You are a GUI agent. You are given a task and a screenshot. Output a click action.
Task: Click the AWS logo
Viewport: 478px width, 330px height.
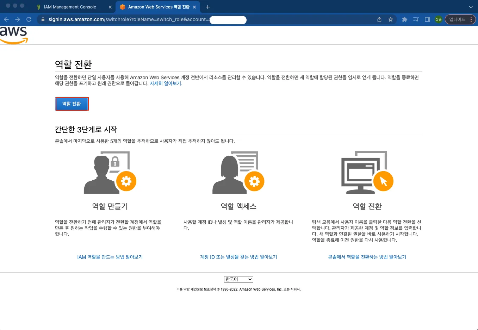pyautogui.click(x=13, y=35)
